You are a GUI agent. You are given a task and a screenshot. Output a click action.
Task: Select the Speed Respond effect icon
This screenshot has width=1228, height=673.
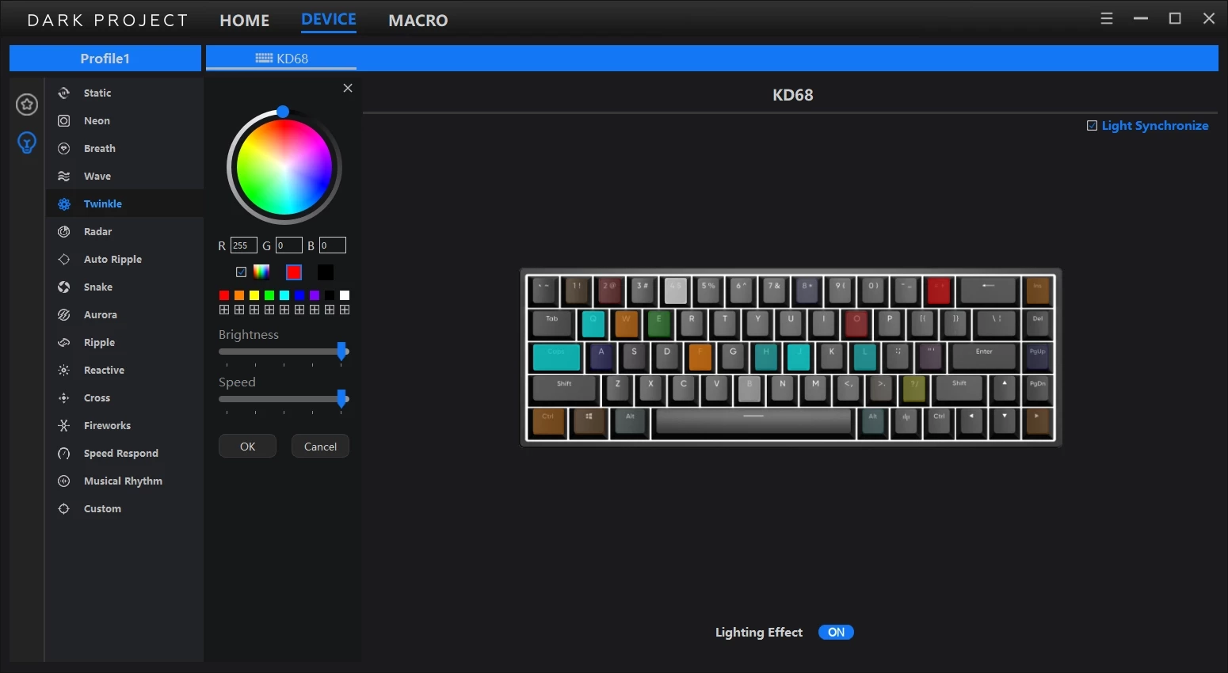pyautogui.click(x=64, y=453)
